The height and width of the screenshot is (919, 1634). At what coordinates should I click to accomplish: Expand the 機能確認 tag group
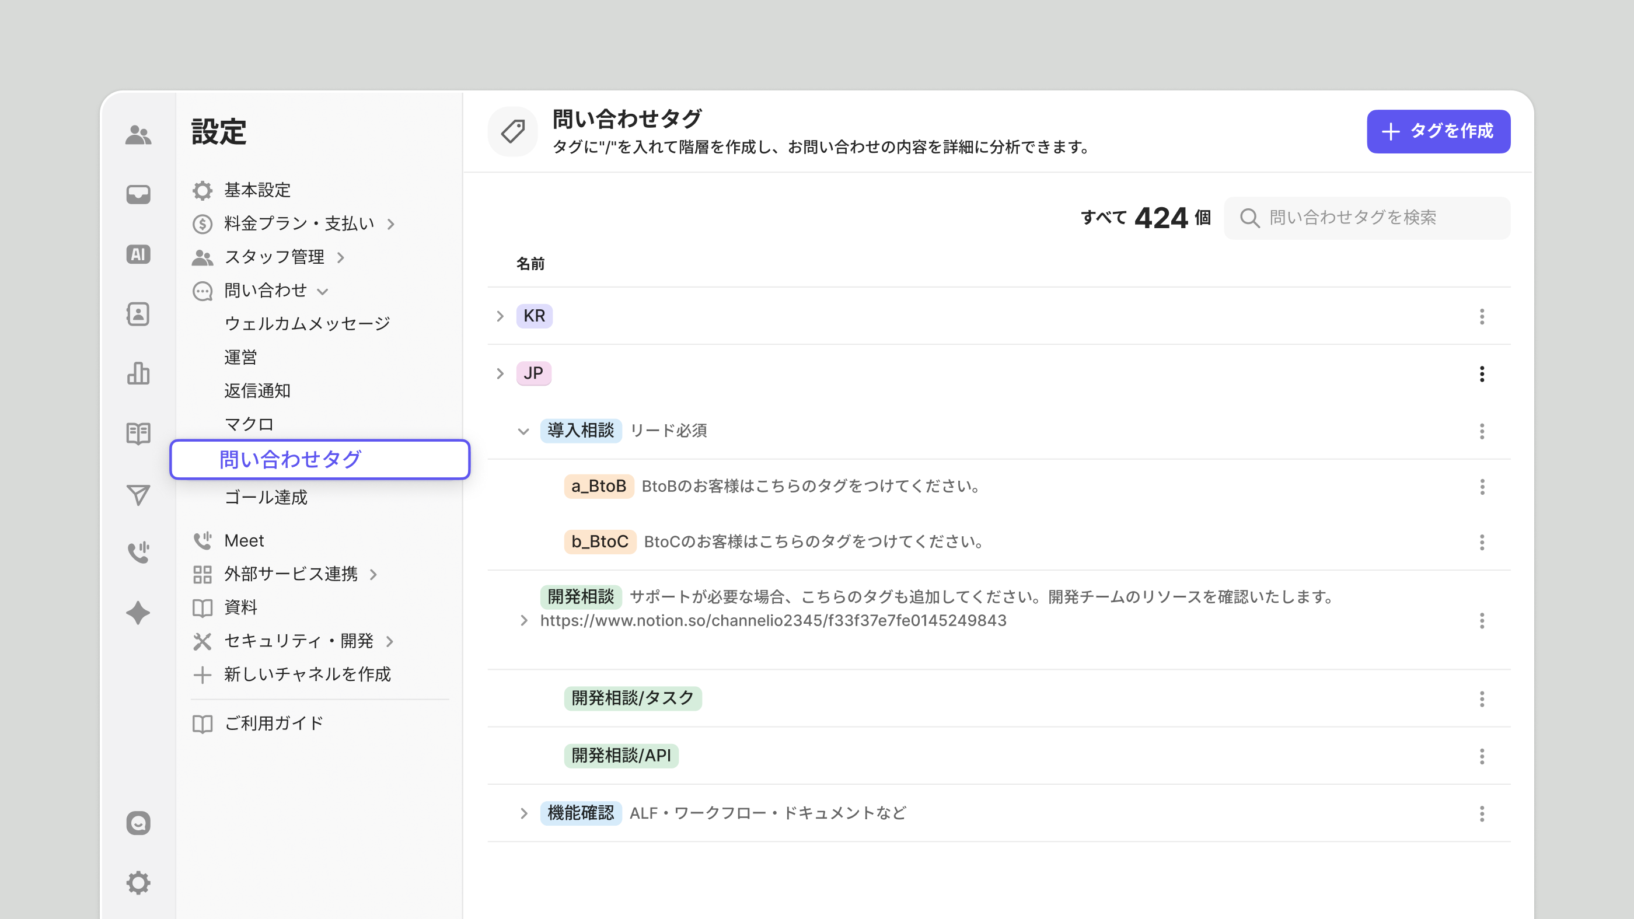point(523,813)
